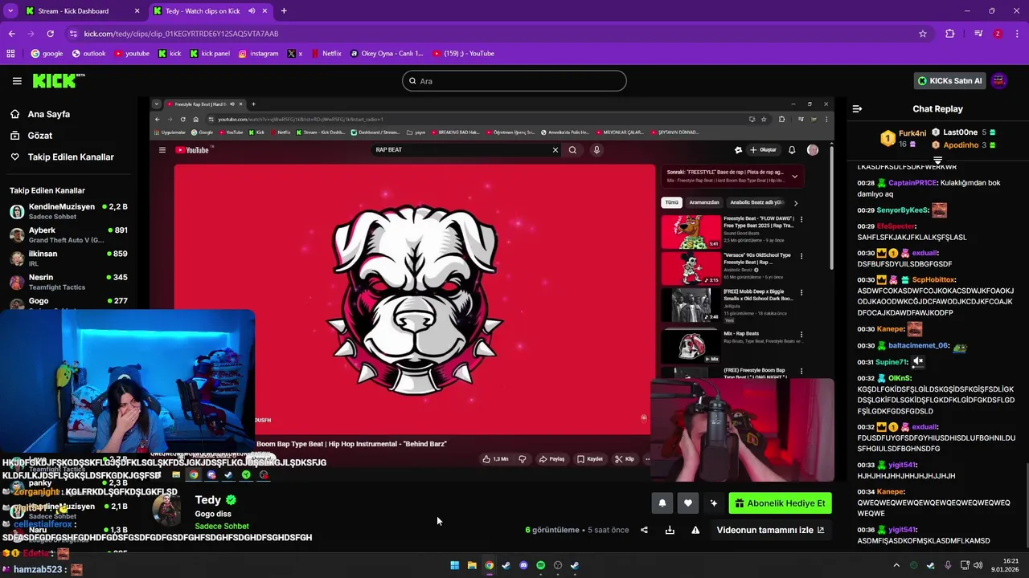Click the chat replay scrollbar

1026,506
